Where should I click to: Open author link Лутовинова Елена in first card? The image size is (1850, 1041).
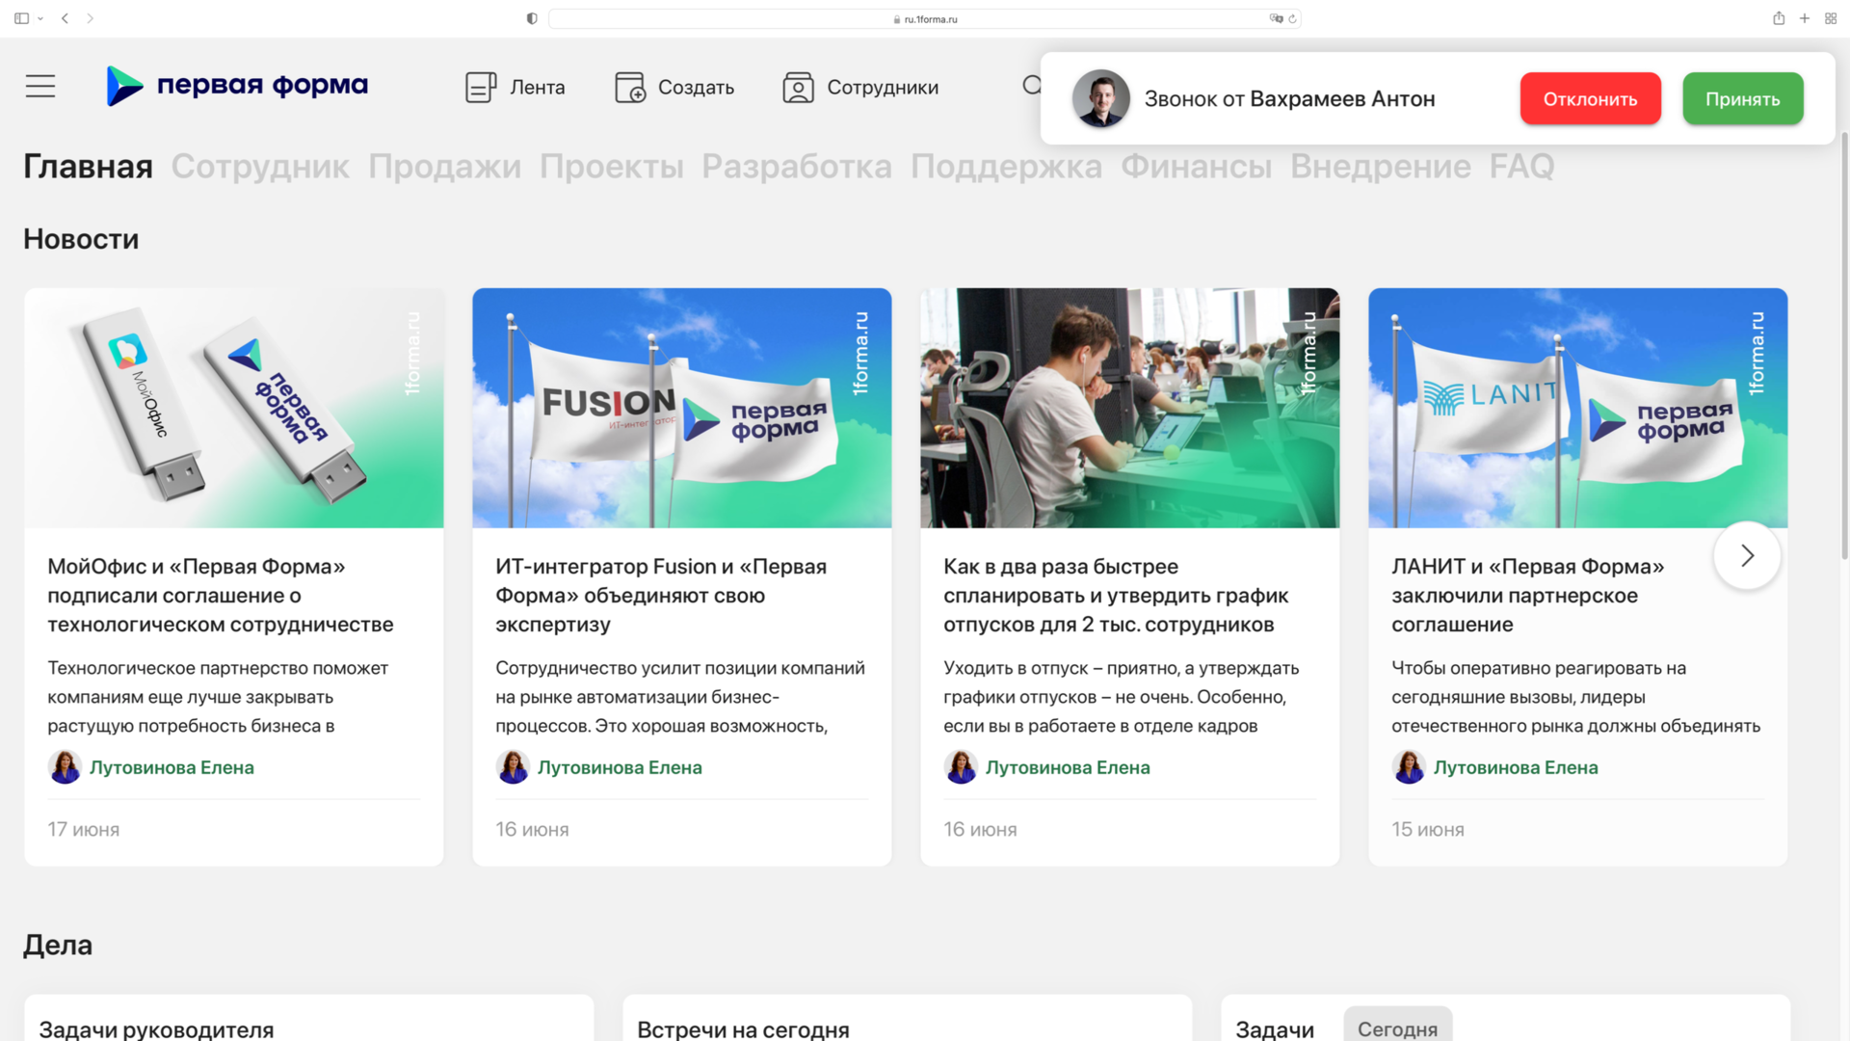(172, 767)
